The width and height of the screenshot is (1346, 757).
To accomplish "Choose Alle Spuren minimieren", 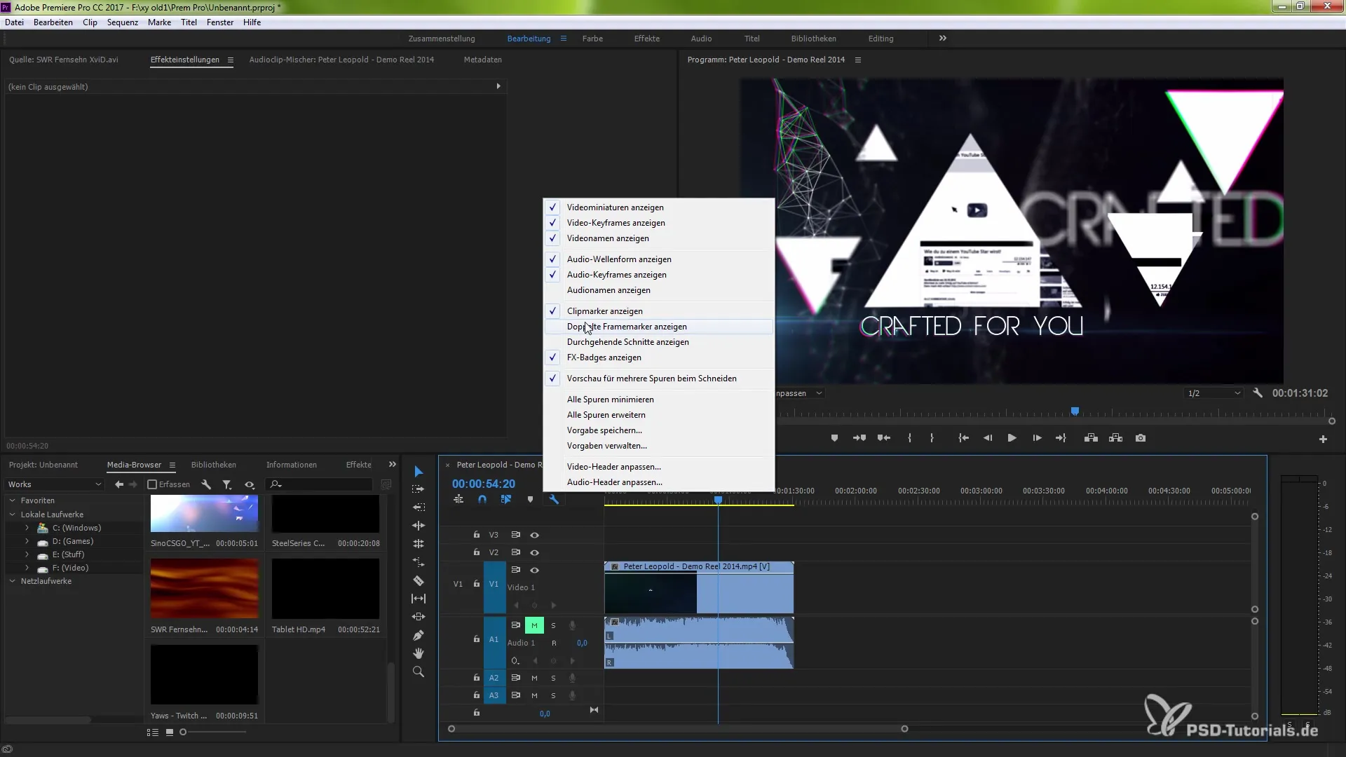I will point(659,400).
